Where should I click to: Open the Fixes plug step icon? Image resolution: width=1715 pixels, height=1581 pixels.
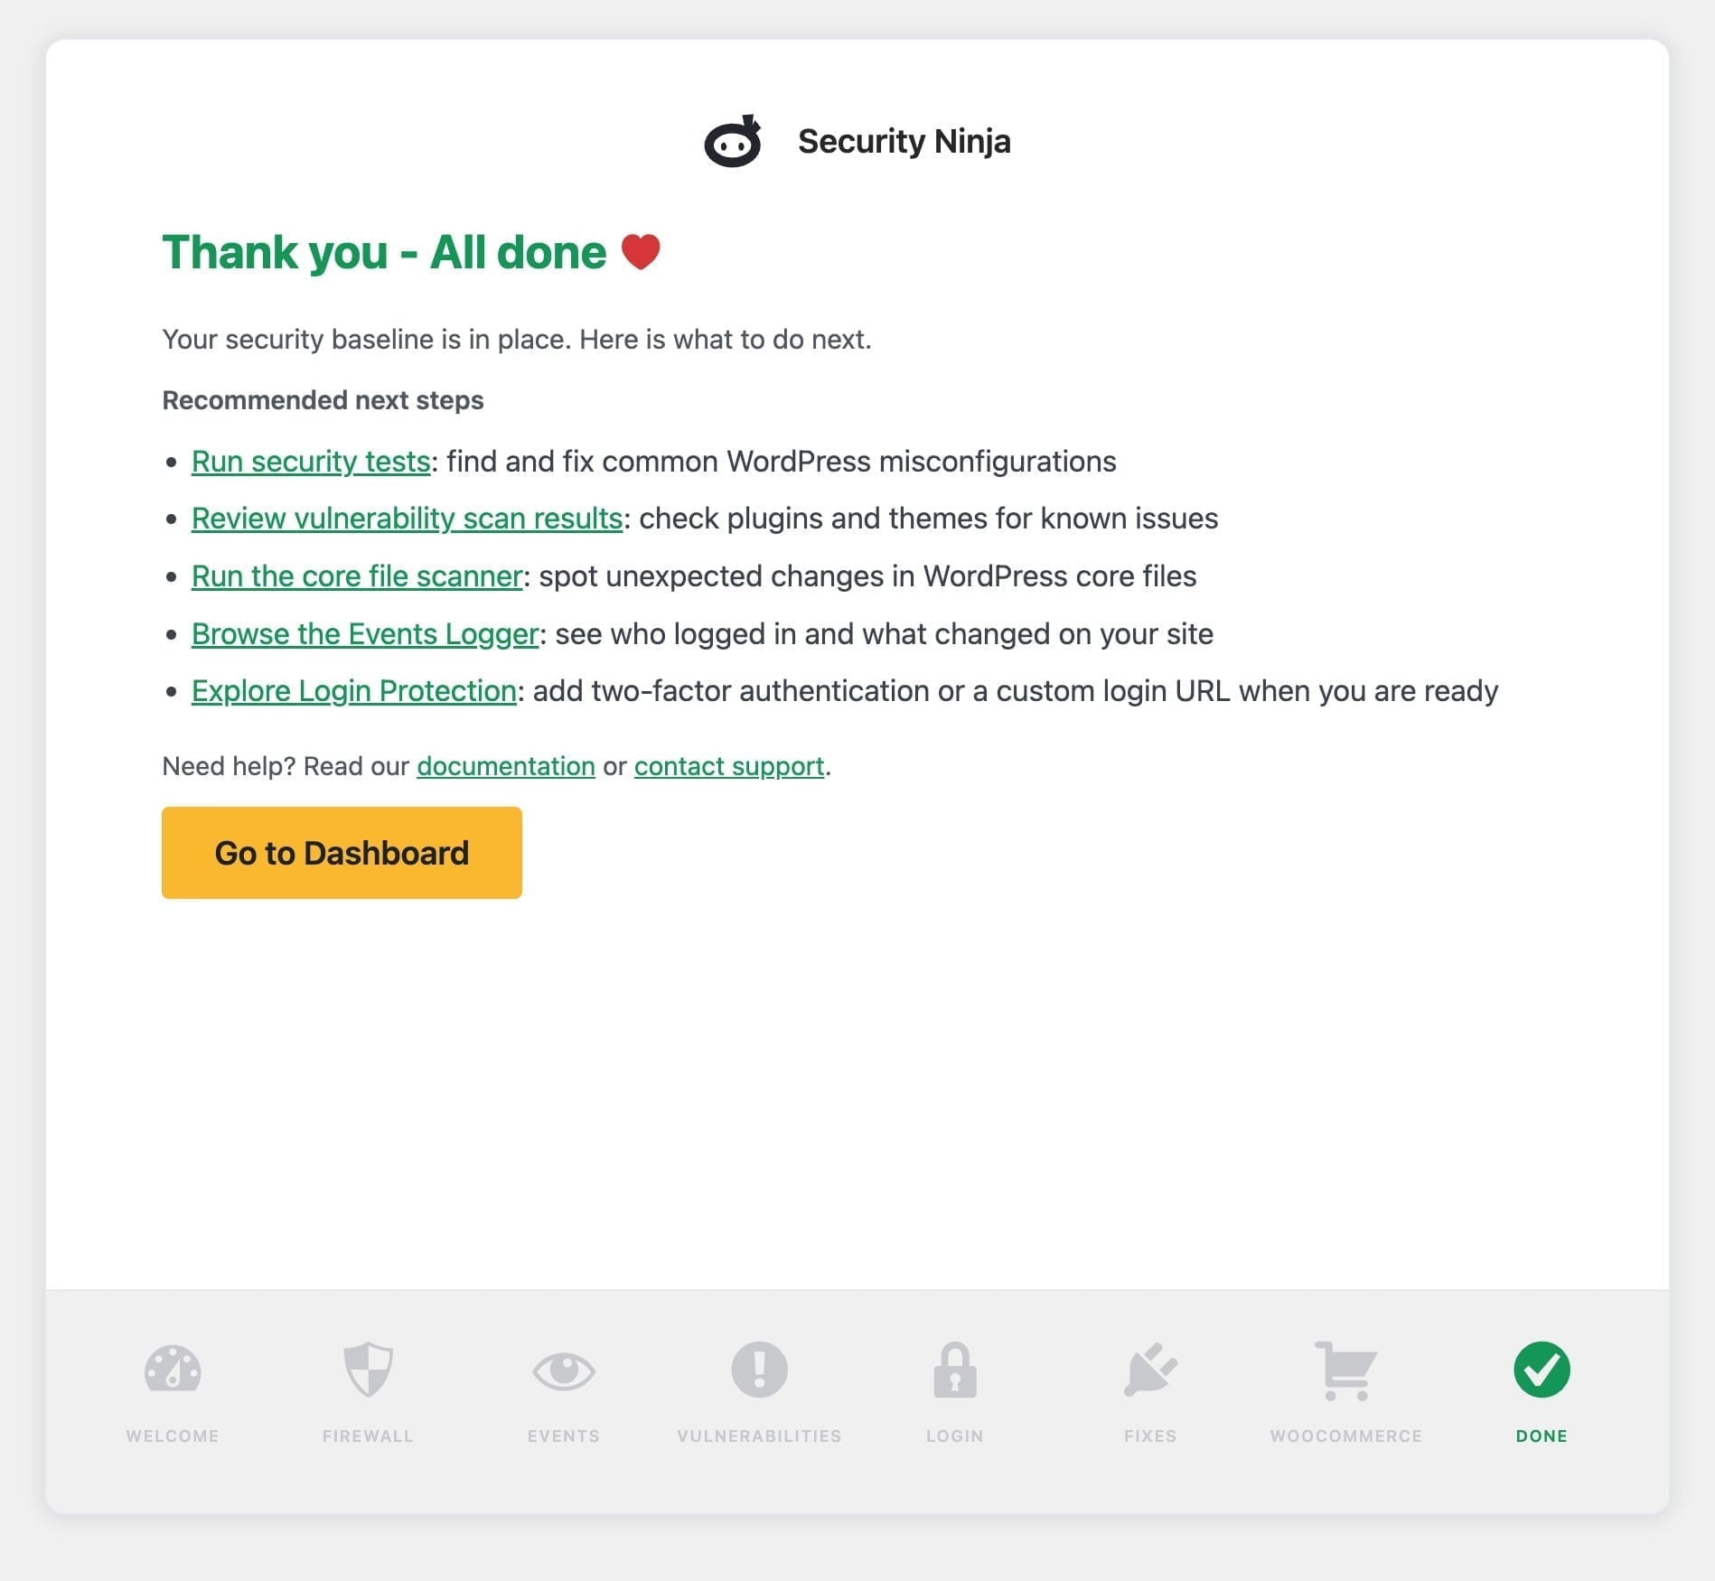click(x=1150, y=1369)
